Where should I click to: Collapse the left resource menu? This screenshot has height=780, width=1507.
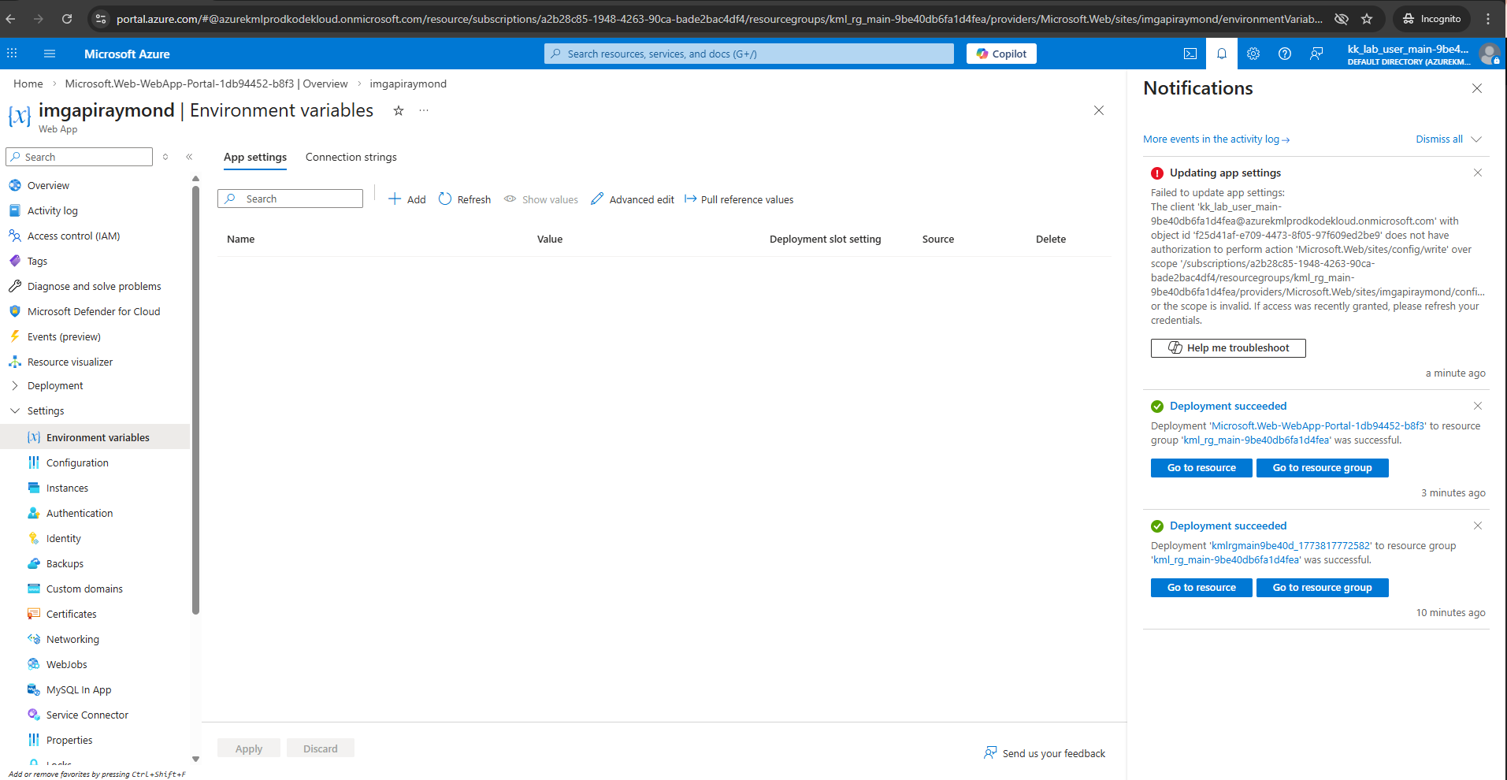[189, 157]
